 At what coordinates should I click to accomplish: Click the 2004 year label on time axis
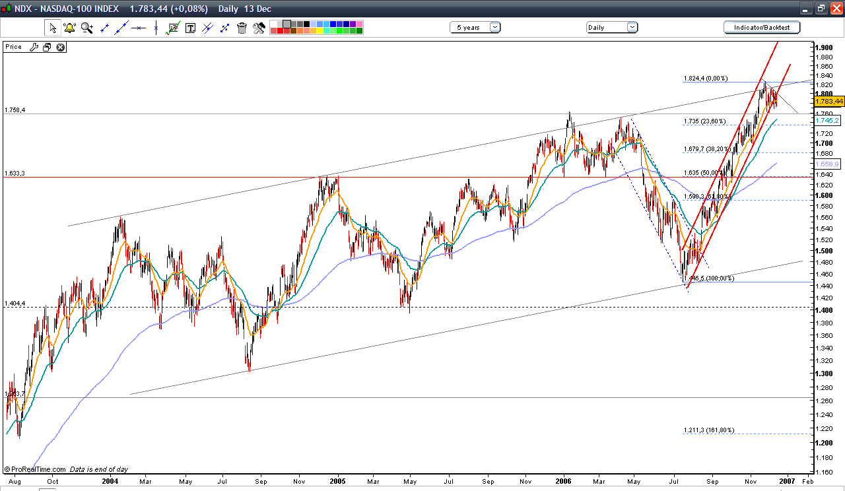point(109,482)
